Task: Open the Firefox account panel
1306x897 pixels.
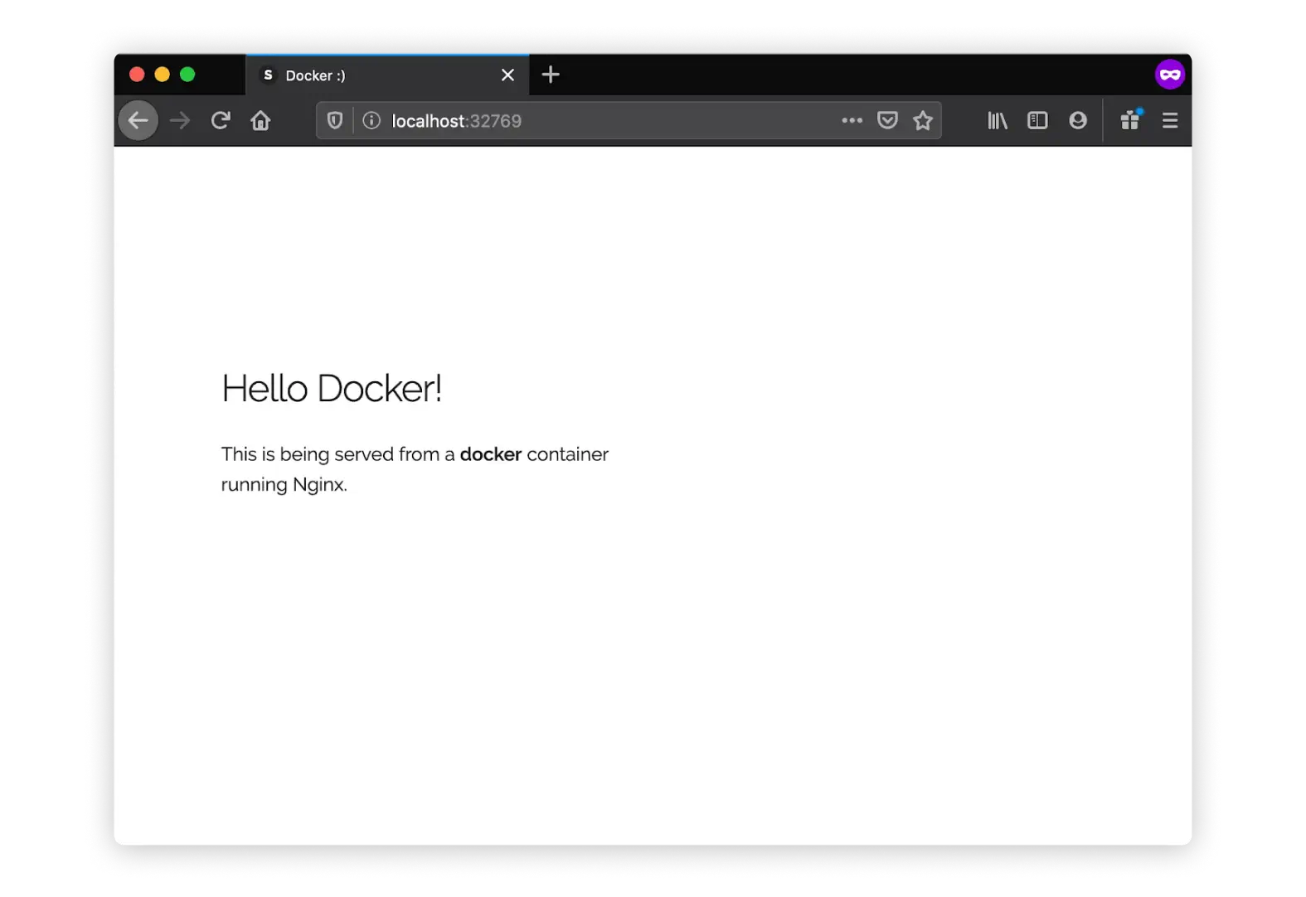Action: tap(1077, 121)
